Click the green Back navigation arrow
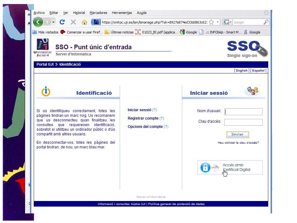This screenshot has width=297, height=223. pyautogui.click(x=38, y=22)
